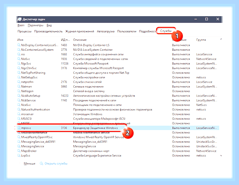Open the Вид menu
Viewport: 239px width, 185px height.
click(x=49, y=25)
